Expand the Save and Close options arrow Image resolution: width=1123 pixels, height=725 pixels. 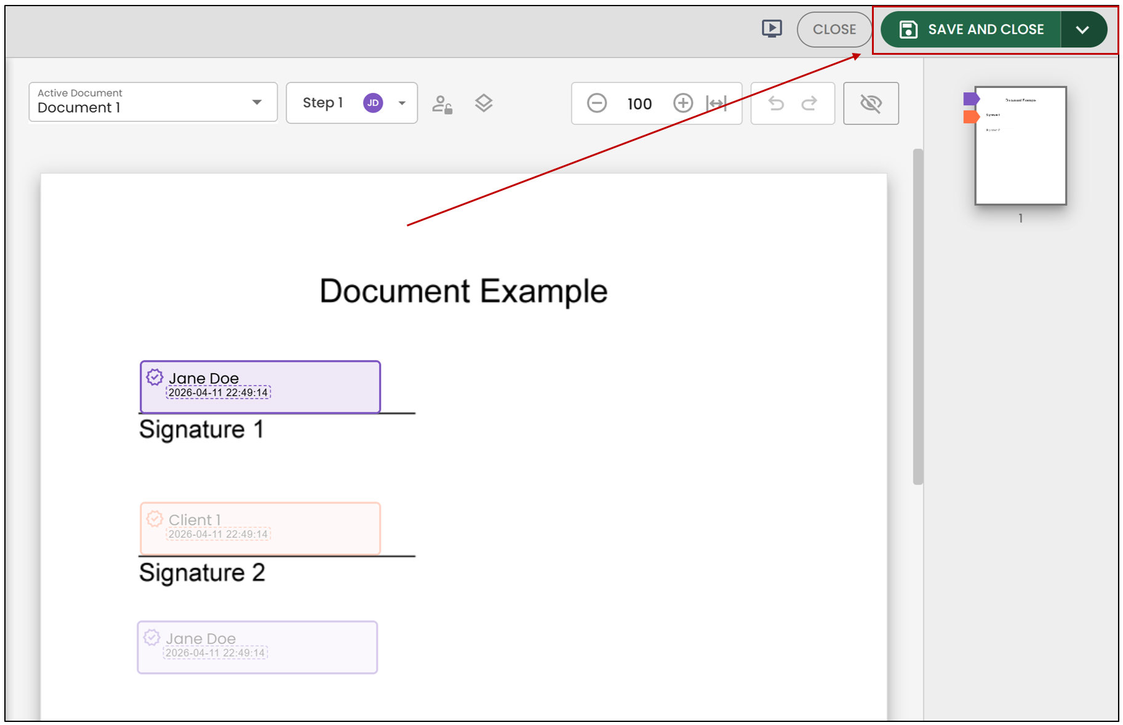(x=1083, y=30)
